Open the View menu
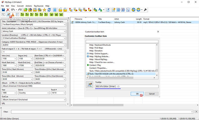This screenshot has width=199, height=120. coord(13,6)
